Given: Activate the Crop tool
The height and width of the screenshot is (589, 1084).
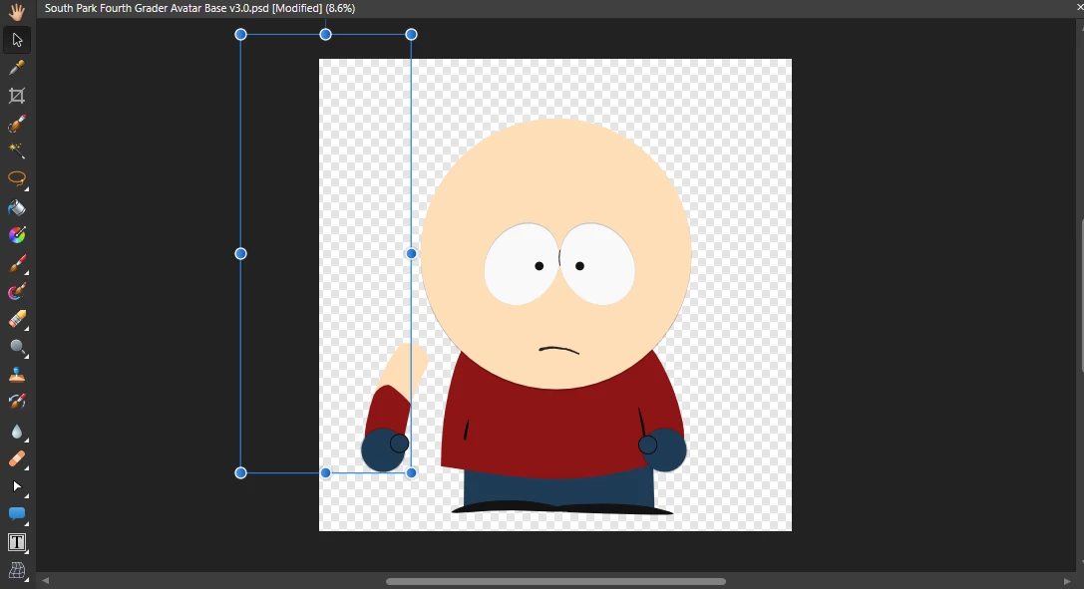Looking at the screenshot, I should coord(17,96).
